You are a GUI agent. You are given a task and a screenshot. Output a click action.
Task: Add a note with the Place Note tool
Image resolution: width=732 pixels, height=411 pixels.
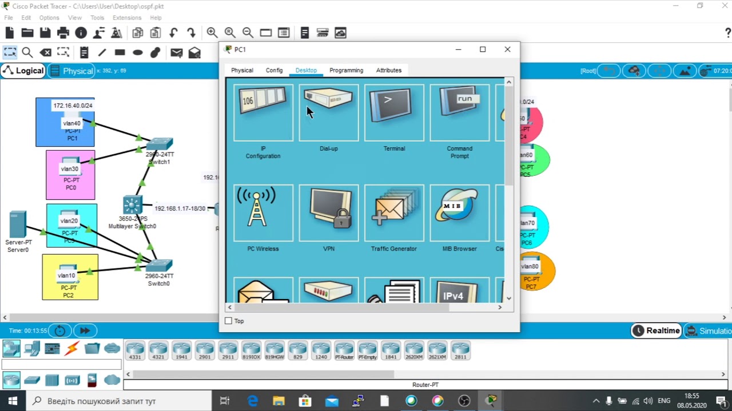(x=84, y=53)
